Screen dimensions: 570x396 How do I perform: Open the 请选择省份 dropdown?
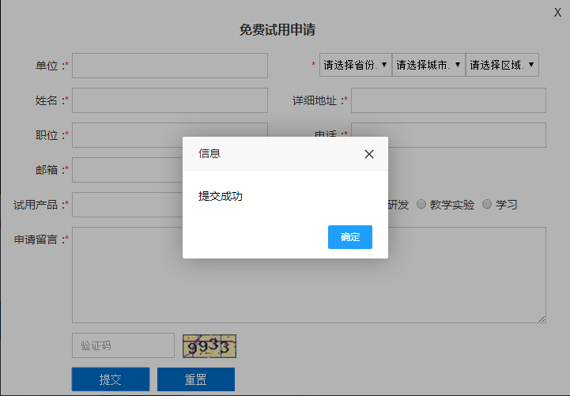pos(355,65)
